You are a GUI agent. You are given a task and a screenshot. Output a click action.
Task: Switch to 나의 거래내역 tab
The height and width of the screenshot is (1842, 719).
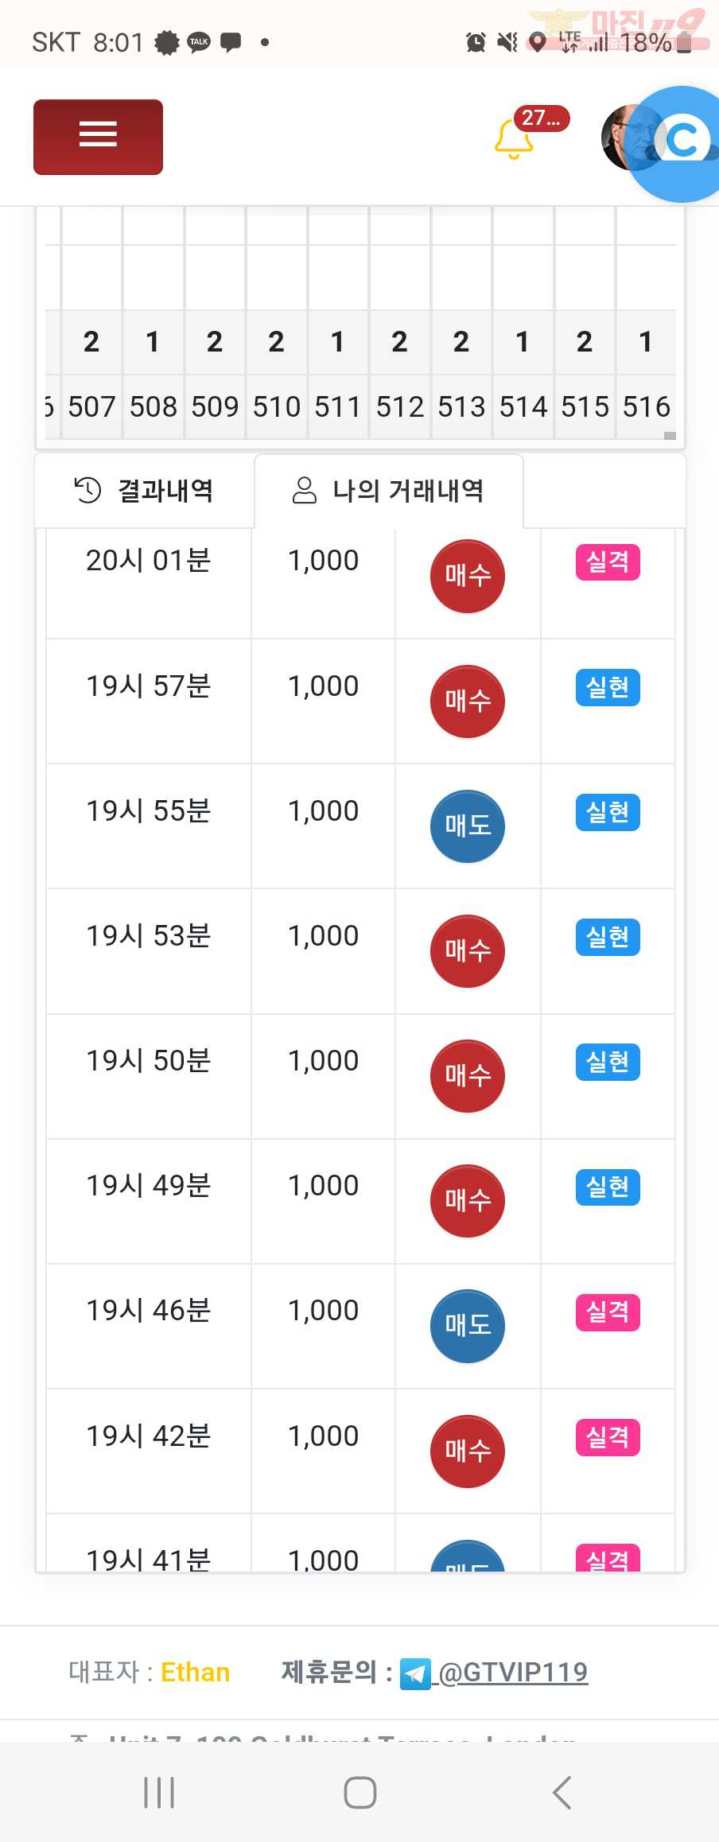coord(388,491)
